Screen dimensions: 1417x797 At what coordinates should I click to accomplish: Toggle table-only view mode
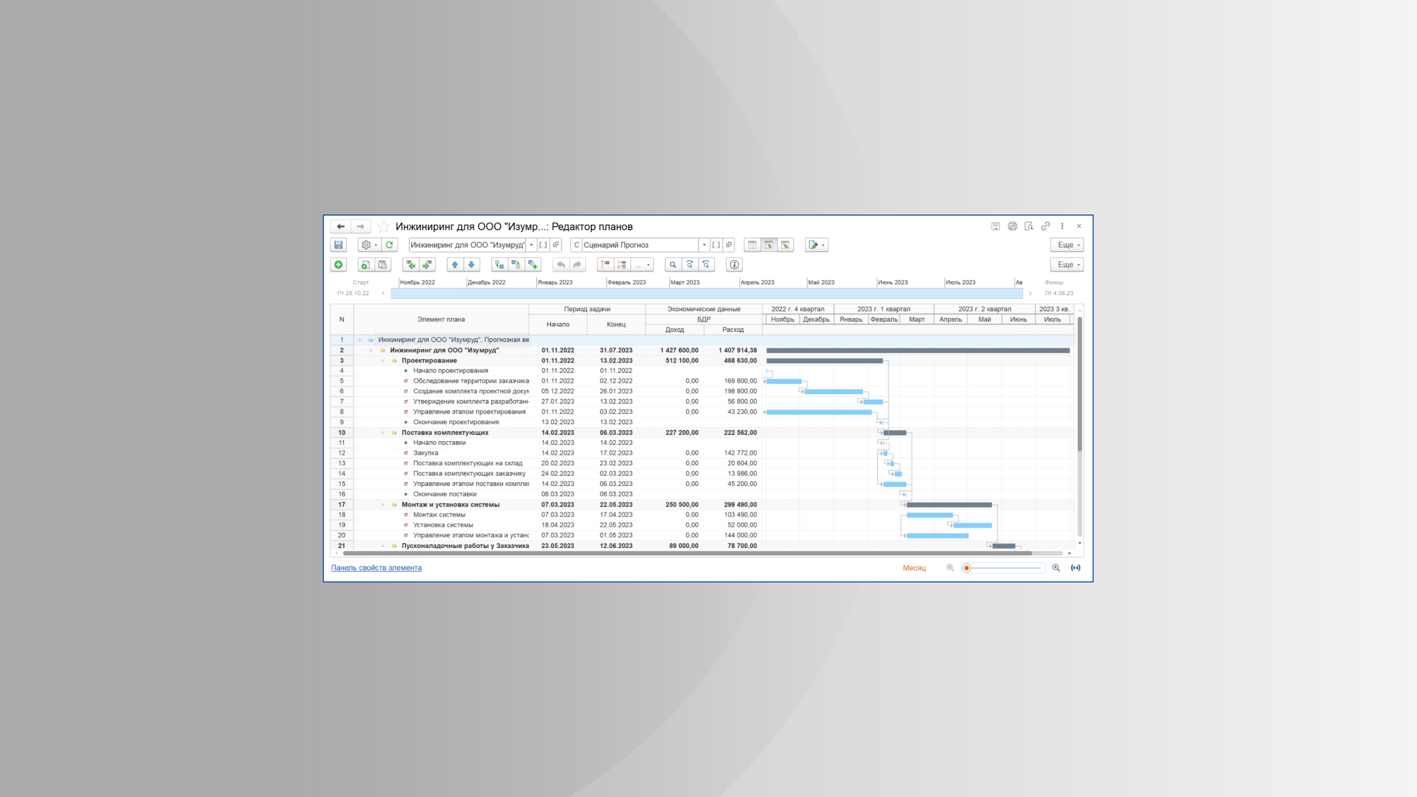click(752, 245)
